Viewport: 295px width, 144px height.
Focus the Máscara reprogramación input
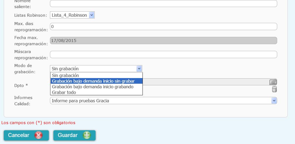point(164,55)
